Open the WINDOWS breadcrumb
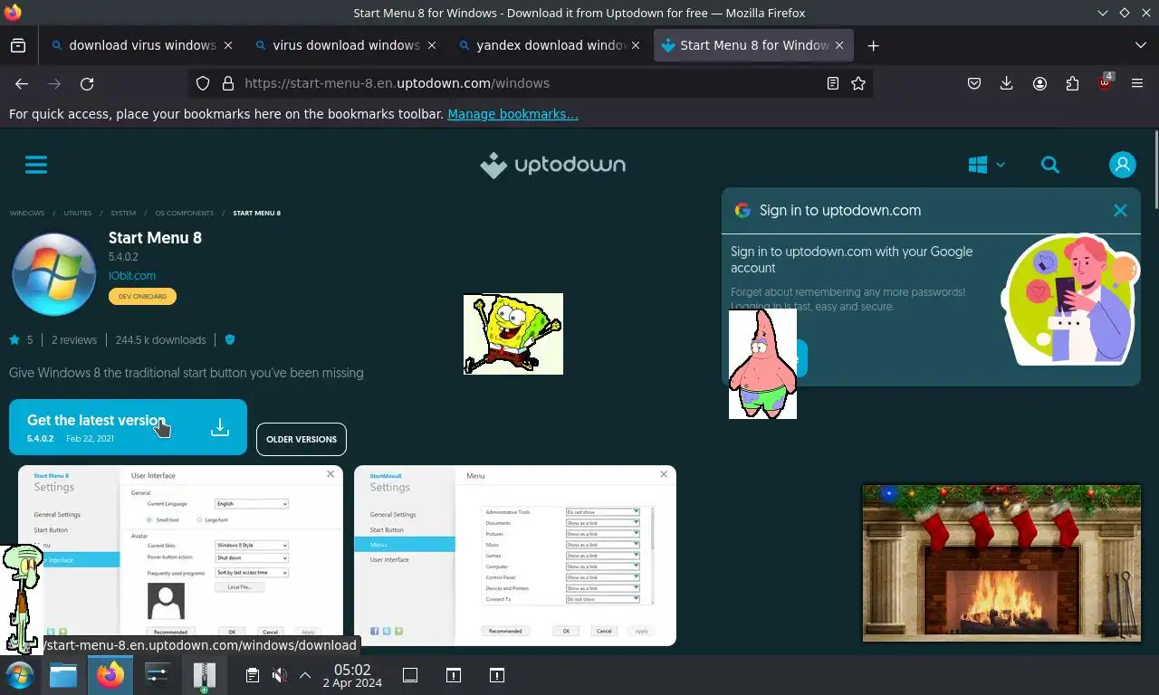The width and height of the screenshot is (1159, 695). (27, 214)
